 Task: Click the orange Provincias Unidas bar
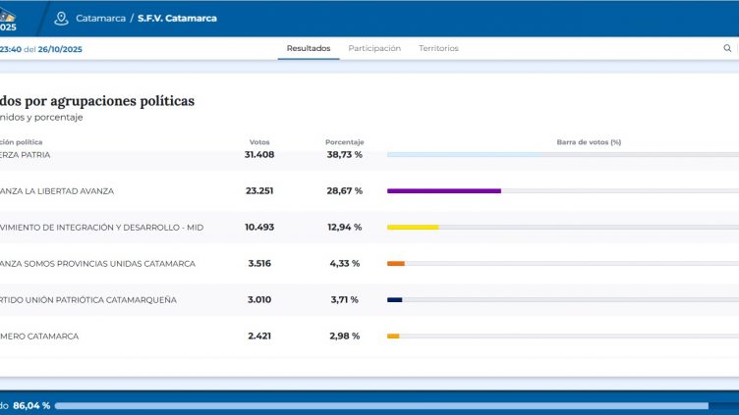pyautogui.click(x=396, y=264)
